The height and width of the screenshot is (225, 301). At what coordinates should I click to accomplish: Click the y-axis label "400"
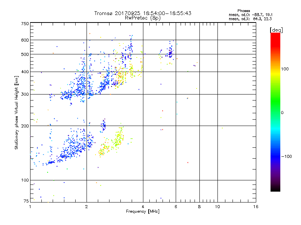click(25, 72)
